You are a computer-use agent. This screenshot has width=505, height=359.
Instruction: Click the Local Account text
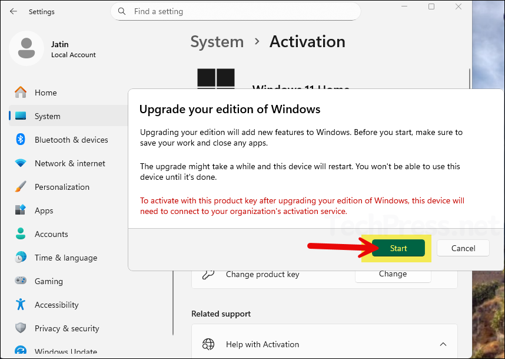pyautogui.click(x=74, y=55)
